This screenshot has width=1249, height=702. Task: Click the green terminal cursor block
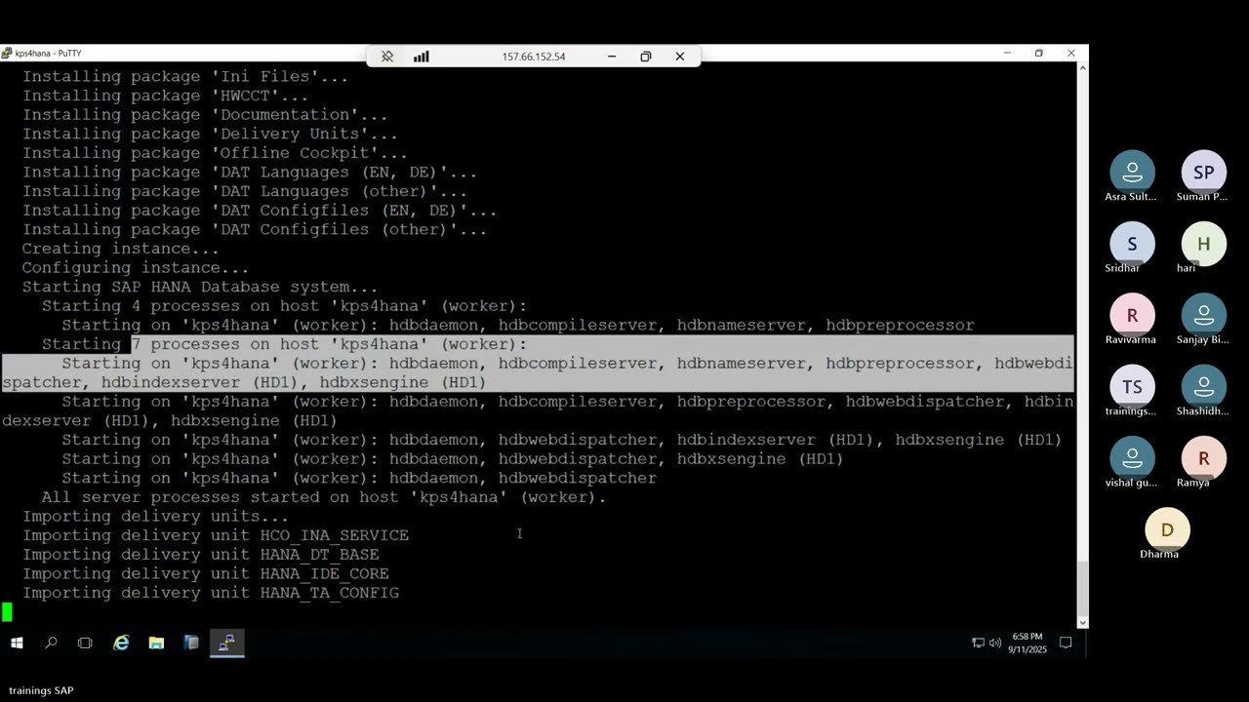point(8,612)
